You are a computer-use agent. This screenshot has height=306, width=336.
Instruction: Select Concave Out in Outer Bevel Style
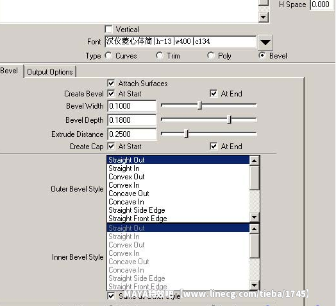pyautogui.click(x=178, y=194)
